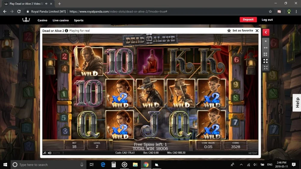
Task: Open the Casino menu
Action: tap(42, 20)
